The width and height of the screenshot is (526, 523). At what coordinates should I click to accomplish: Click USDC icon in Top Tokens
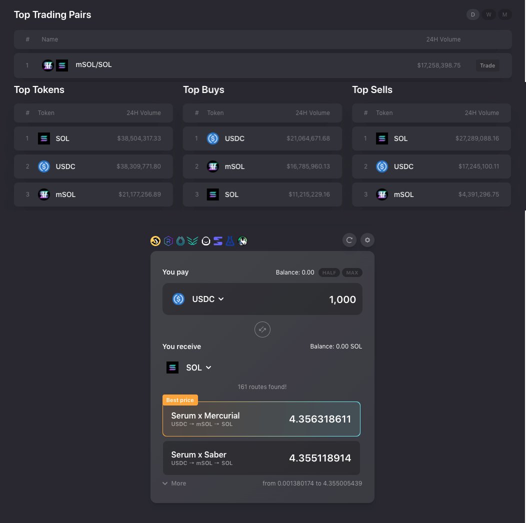tap(44, 166)
